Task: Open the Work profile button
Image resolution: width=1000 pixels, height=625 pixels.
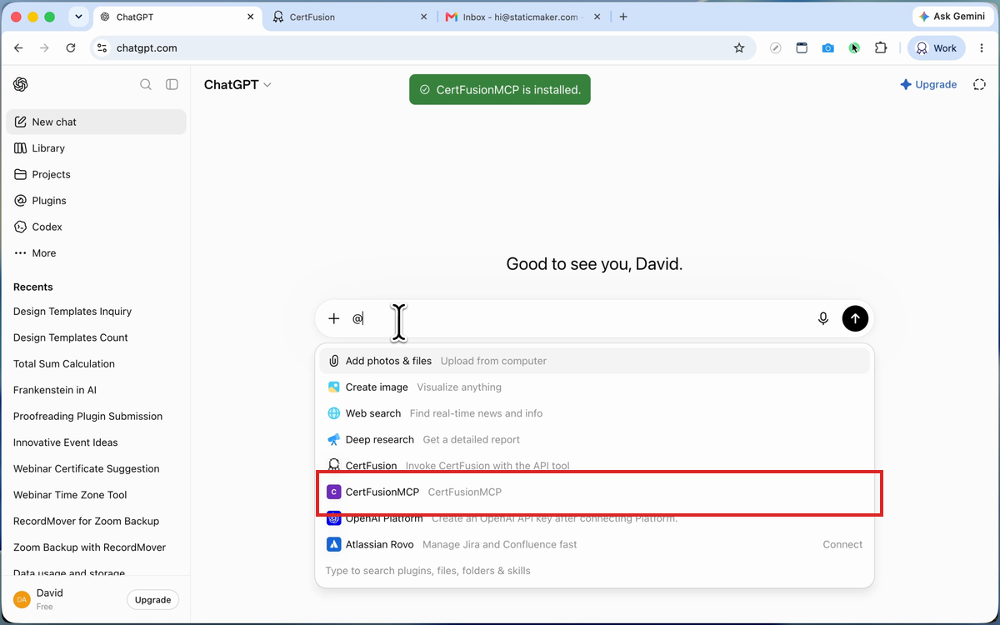Action: coord(937,48)
